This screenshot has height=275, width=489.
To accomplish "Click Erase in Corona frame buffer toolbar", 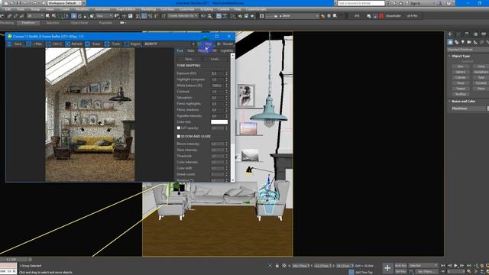I will click(x=93, y=44).
